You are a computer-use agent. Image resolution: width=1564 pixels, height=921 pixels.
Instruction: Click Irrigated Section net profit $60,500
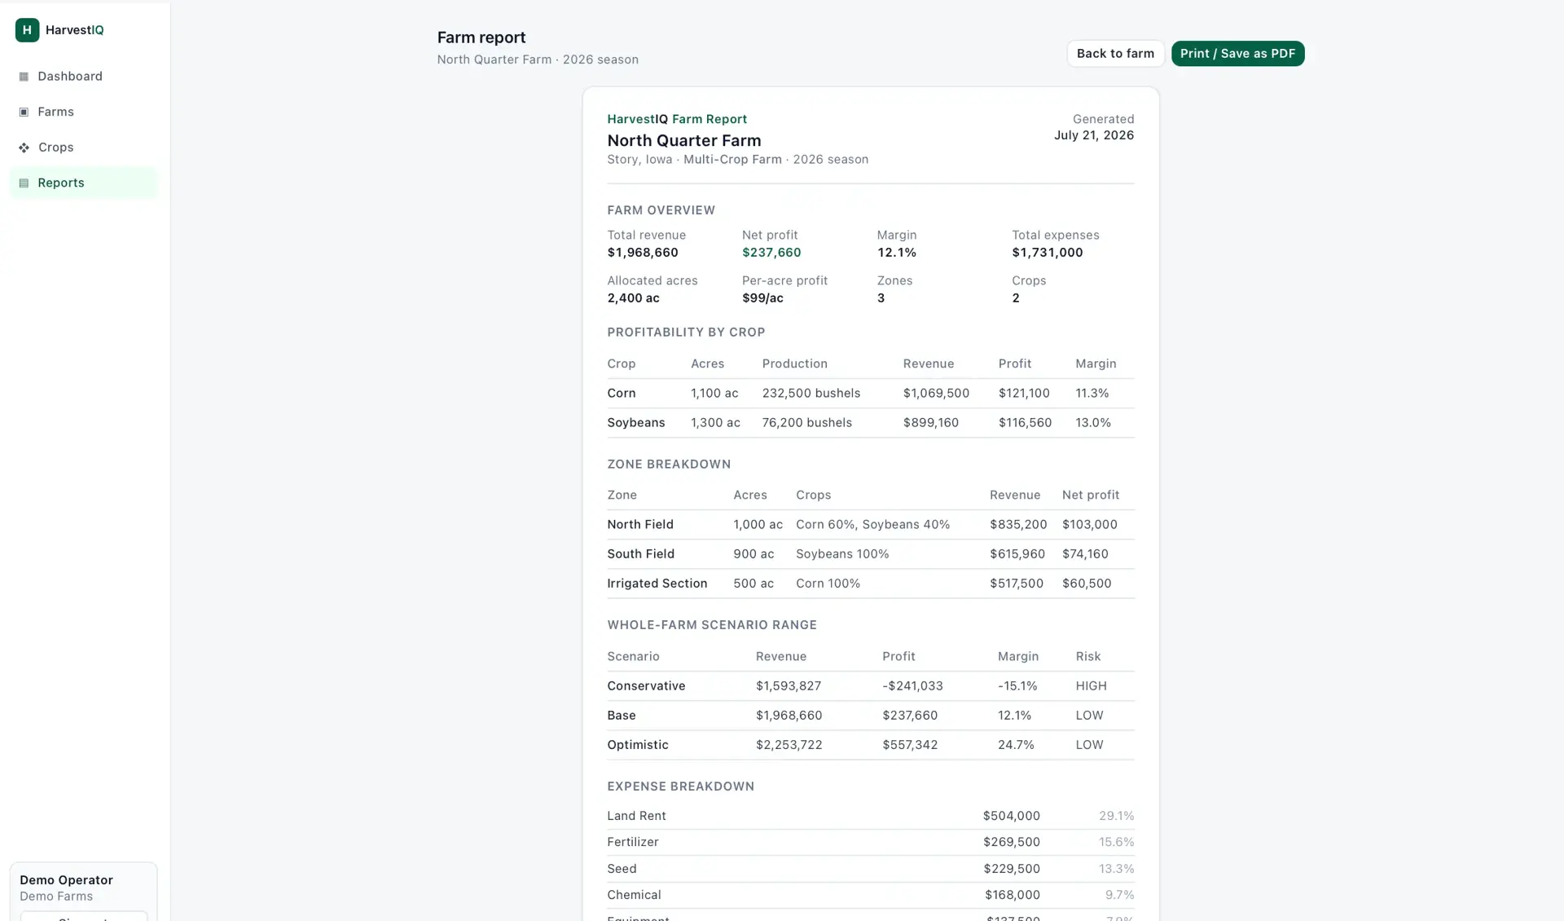click(x=1087, y=584)
